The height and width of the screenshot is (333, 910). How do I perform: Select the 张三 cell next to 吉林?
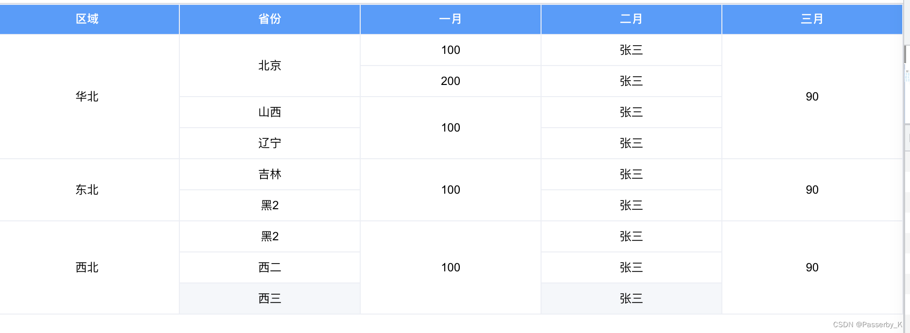[x=631, y=174]
